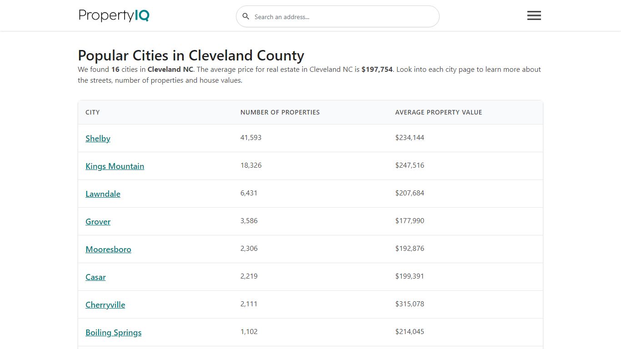Click the PropertyIQ logo

pos(114,15)
